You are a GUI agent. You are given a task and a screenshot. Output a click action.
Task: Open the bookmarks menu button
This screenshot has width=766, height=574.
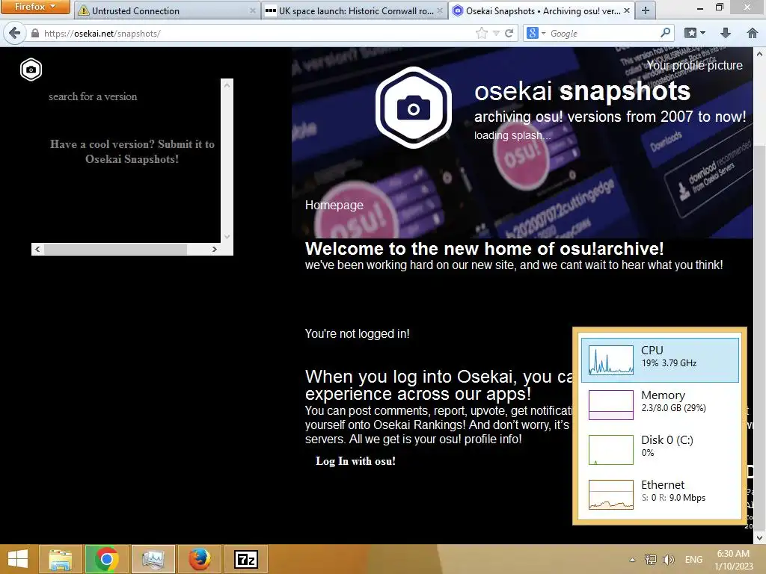(695, 33)
